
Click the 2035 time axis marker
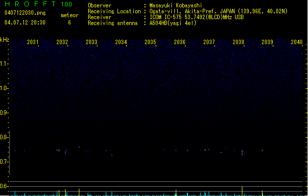coord(150,42)
